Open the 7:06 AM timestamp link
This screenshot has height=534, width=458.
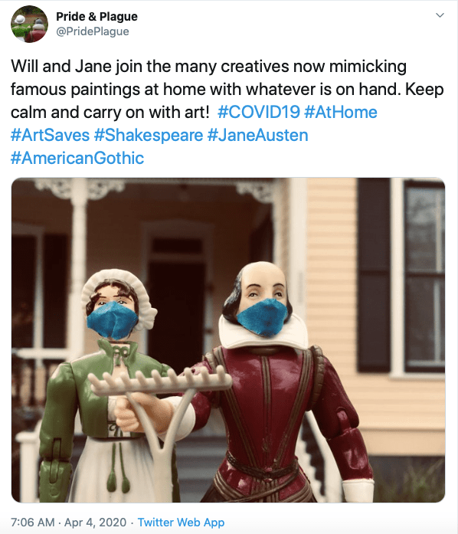click(x=33, y=522)
